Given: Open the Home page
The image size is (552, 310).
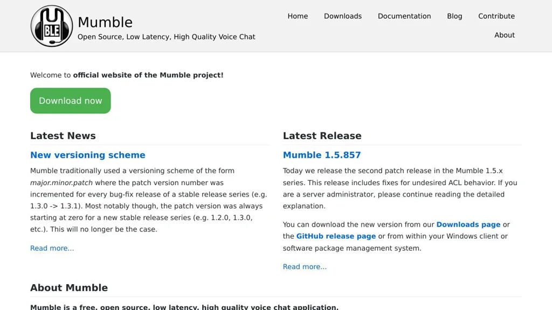Looking at the screenshot, I should coord(298,16).
